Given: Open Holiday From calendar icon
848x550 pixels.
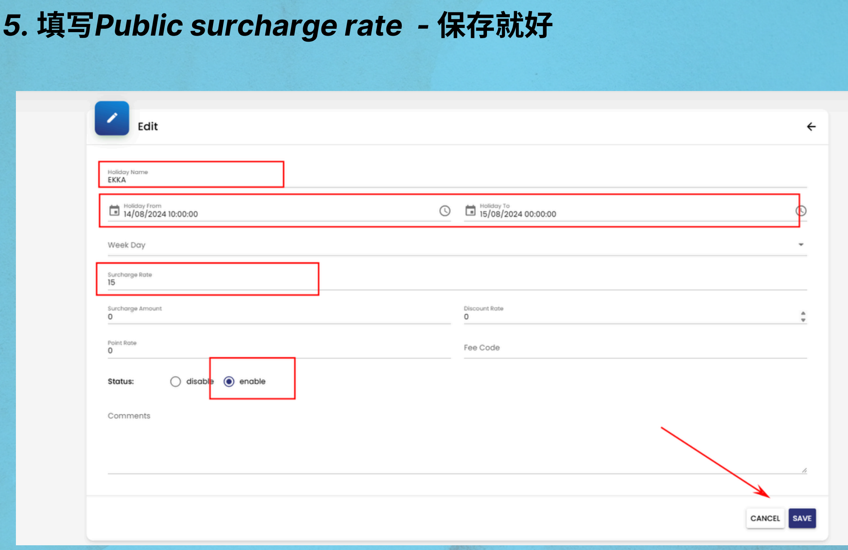Looking at the screenshot, I should (x=114, y=210).
